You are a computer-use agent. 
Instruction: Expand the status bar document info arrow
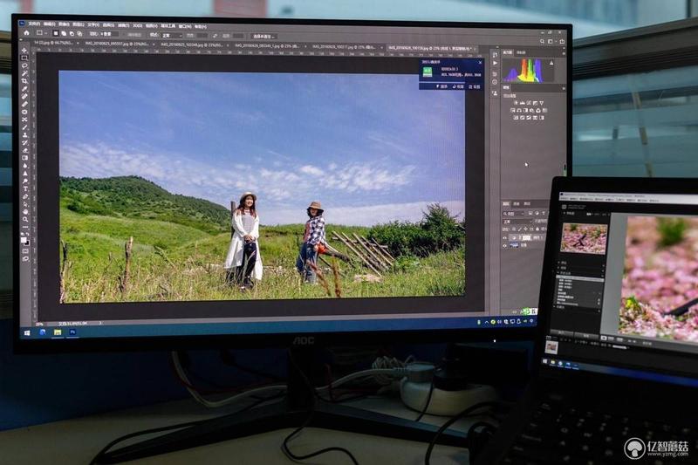[x=100, y=323]
